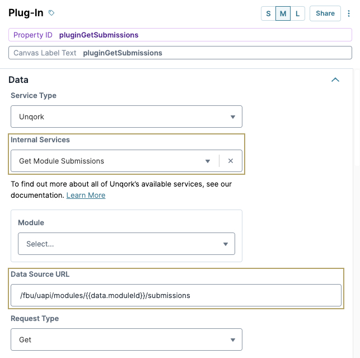
Task: Follow the Learn More documentation link
Action: pyautogui.click(x=86, y=195)
